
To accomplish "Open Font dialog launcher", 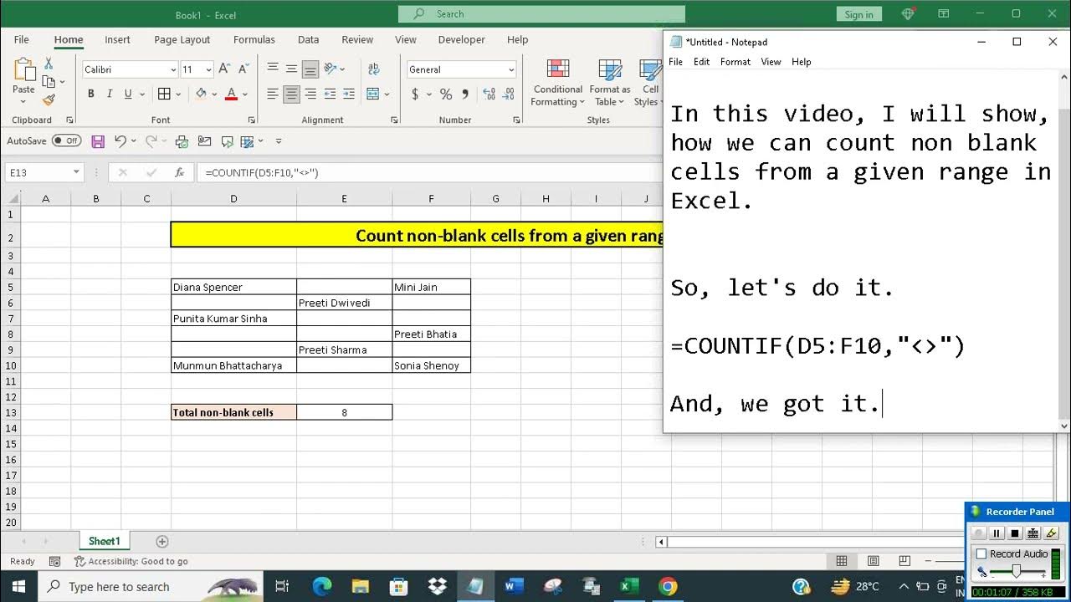I will pyautogui.click(x=251, y=120).
